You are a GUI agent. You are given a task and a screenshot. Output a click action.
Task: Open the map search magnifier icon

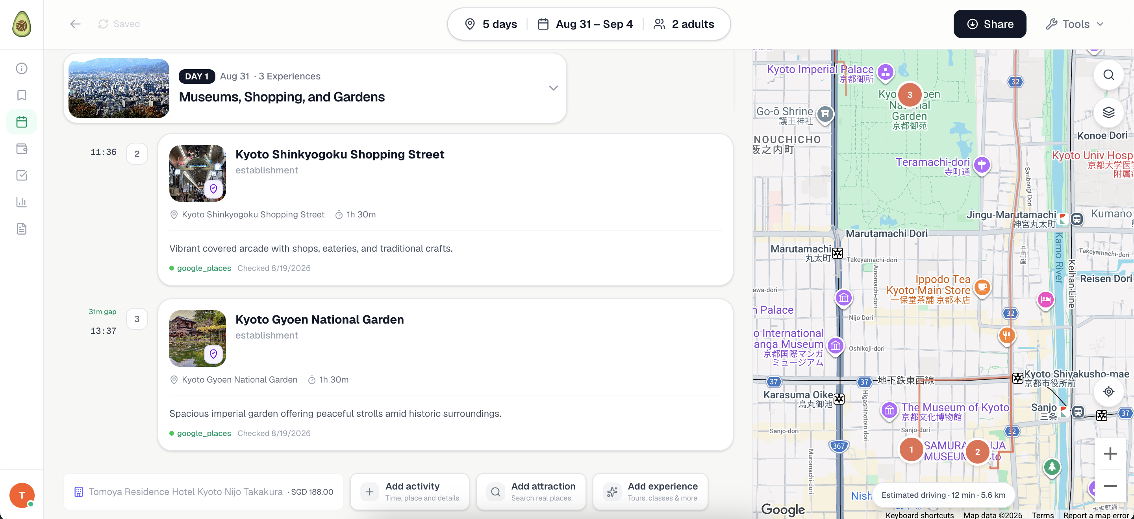pos(1108,75)
